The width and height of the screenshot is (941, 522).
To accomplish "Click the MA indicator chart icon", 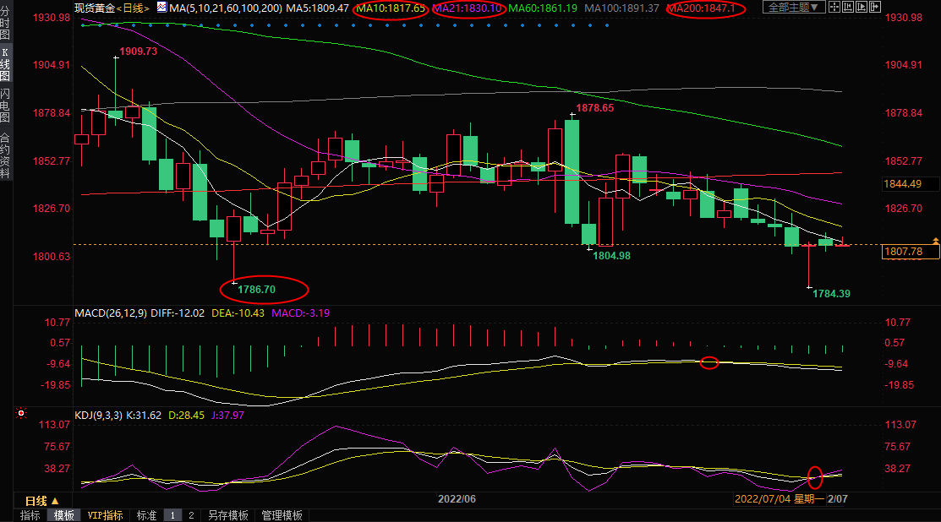I will point(161,8).
